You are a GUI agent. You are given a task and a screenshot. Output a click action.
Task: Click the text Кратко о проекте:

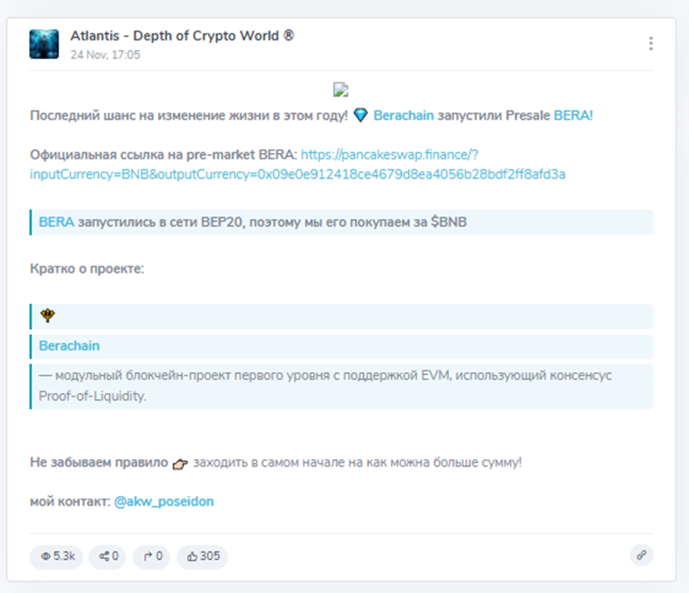[x=87, y=269]
